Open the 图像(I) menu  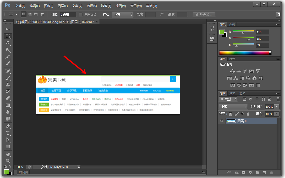[x=48, y=6]
